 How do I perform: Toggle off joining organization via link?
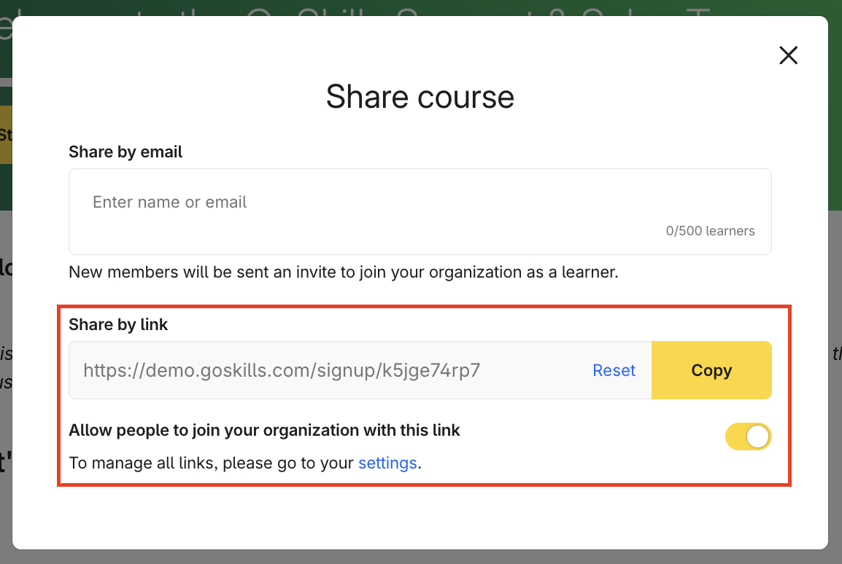748,436
